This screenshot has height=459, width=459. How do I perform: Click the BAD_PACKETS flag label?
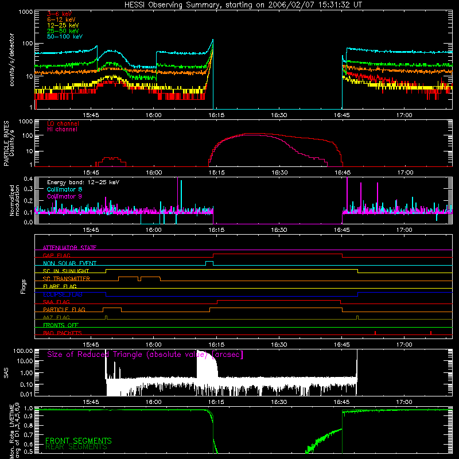(x=63, y=333)
